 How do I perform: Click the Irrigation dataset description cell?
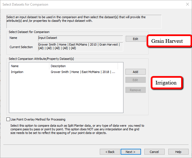(83, 72)
